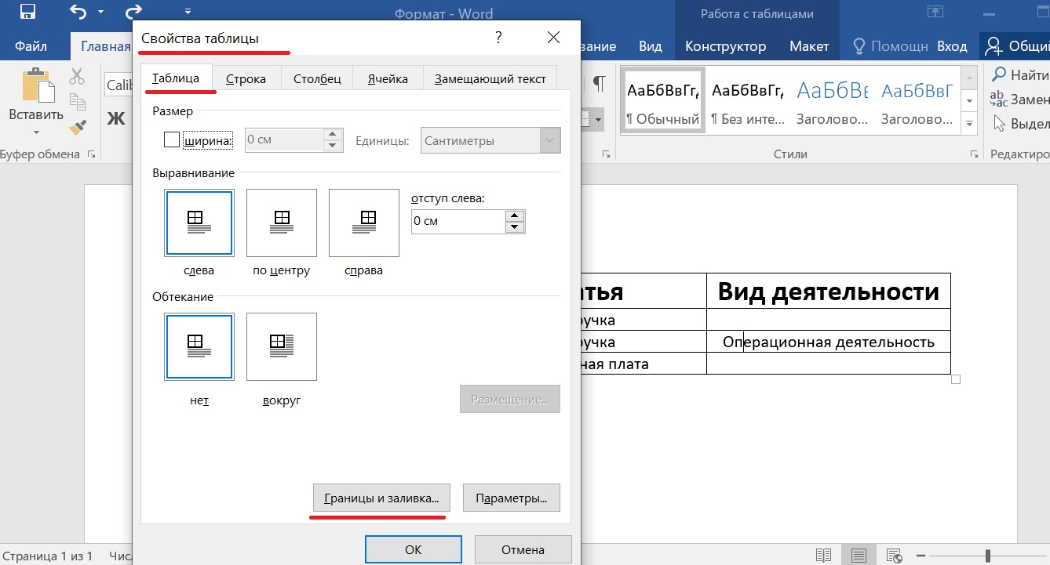Image resolution: width=1050 pixels, height=565 pixels.
Task: Switch to the Row (Строка) tab
Action: 246,79
